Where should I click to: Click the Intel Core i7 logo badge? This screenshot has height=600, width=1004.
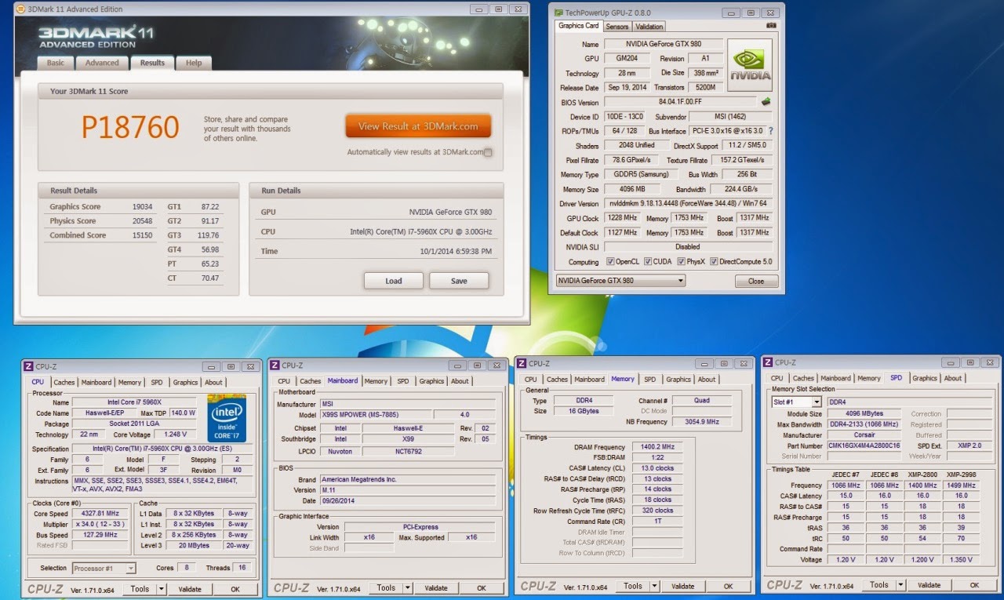(227, 418)
